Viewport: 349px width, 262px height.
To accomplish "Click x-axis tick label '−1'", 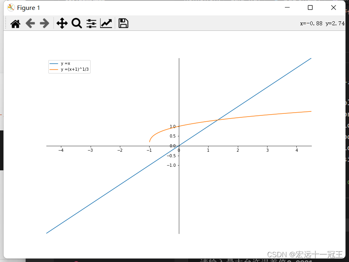I will coord(149,151).
